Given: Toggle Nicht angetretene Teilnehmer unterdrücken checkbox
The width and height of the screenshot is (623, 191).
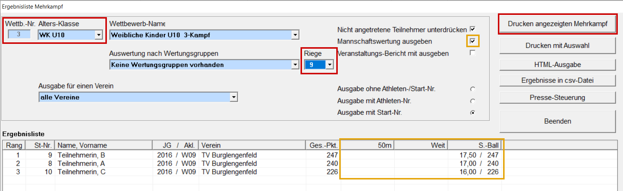Looking at the screenshot, I should pyautogui.click(x=473, y=29).
